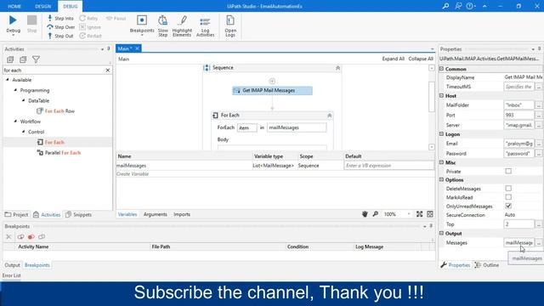Open the Error List tab

[11, 275]
